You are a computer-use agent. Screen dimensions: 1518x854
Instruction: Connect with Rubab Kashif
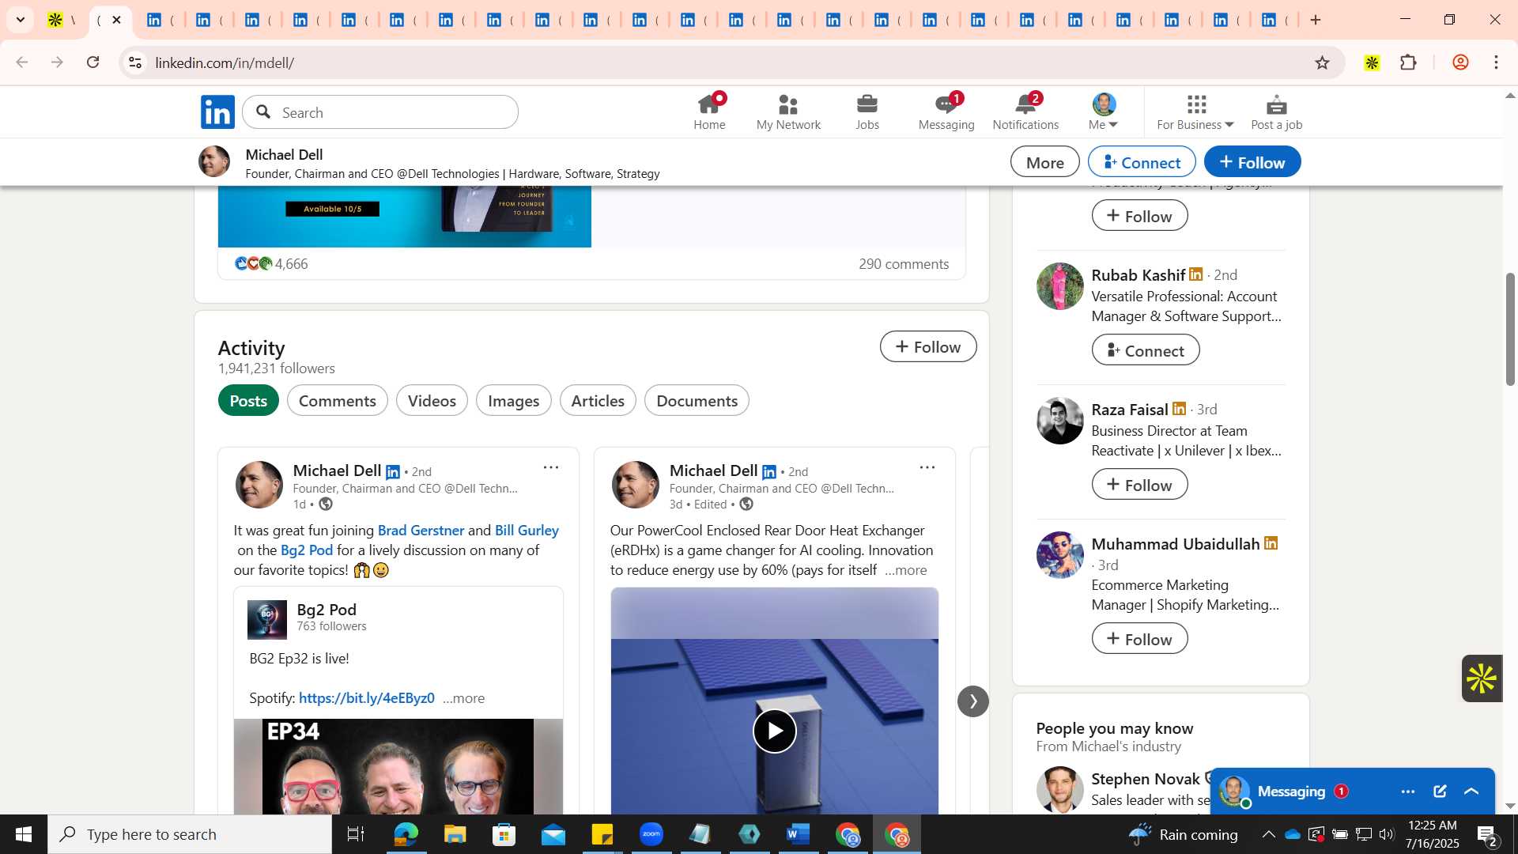click(x=1146, y=350)
